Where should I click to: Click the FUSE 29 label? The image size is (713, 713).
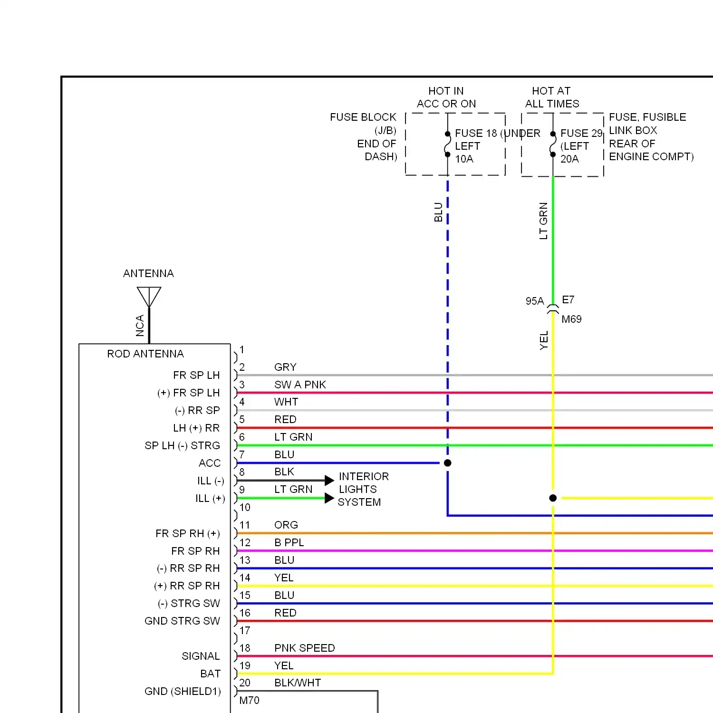pyautogui.click(x=581, y=133)
